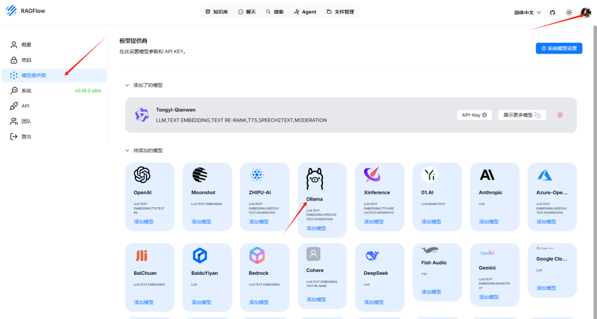
Task: Click the page vertical scrollbar
Action: [595, 172]
